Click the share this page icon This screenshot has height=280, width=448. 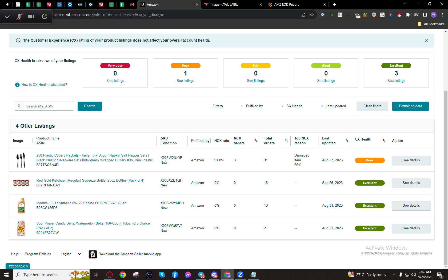[x=303, y=15]
